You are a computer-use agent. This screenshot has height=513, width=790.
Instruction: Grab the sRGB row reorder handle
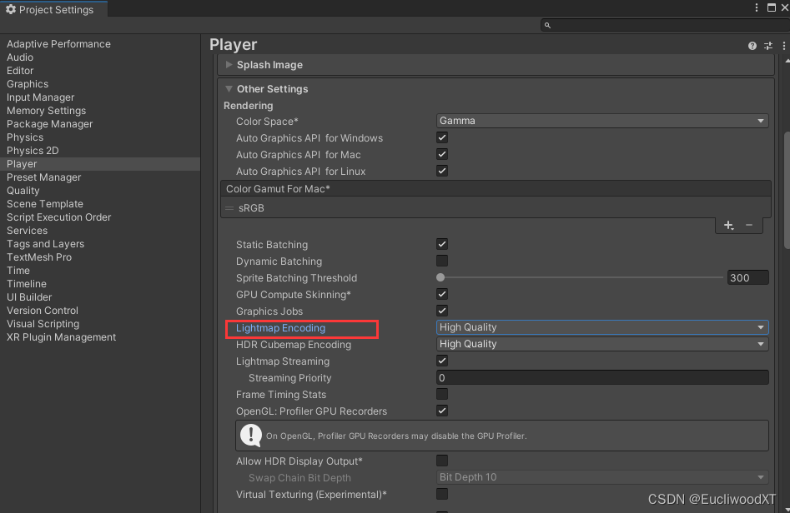tap(229, 208)
